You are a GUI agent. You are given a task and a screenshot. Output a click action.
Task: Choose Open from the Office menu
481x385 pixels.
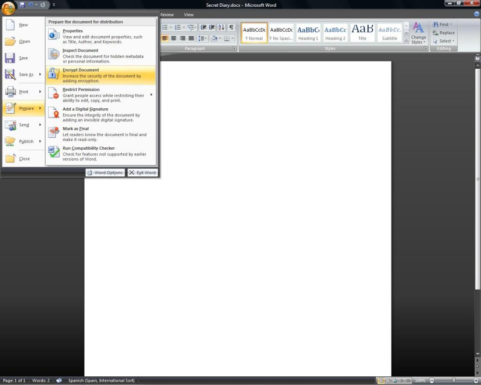click(x=23, y=41)
